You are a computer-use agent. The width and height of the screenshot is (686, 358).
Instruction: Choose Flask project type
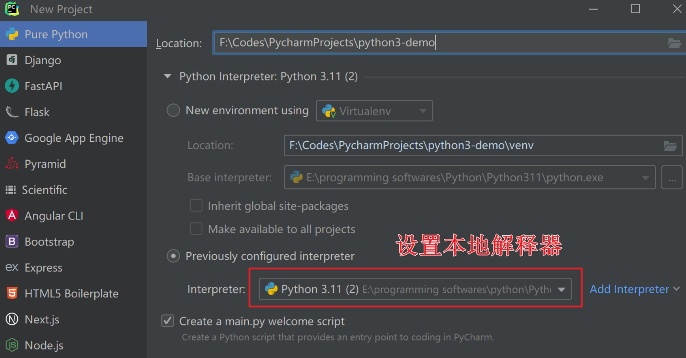pos(73,112)
